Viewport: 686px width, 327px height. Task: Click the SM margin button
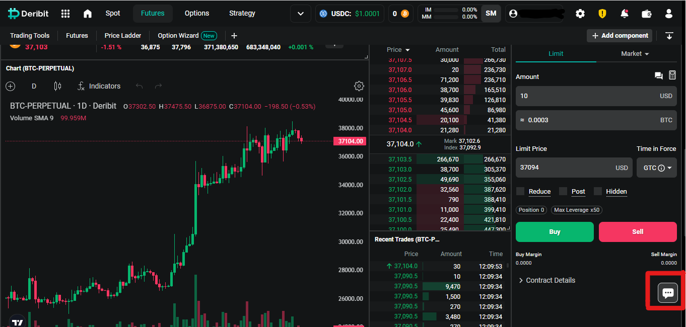point(491,14)
